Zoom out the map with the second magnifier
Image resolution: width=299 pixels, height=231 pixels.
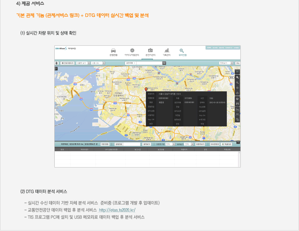coord(237,82)
